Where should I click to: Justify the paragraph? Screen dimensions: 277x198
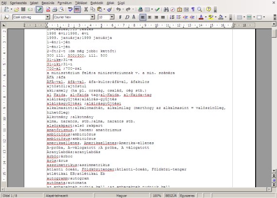pyautogui.click(x=163, y=17)
